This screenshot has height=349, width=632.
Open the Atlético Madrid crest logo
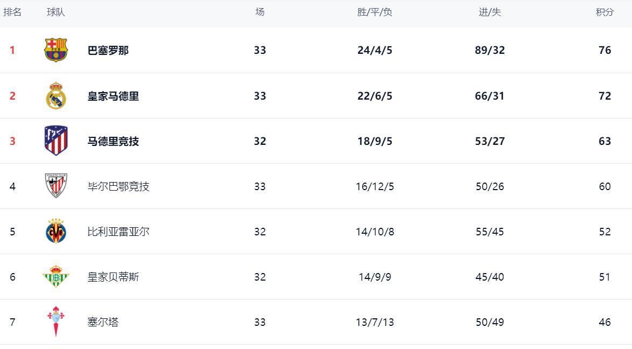56,141
